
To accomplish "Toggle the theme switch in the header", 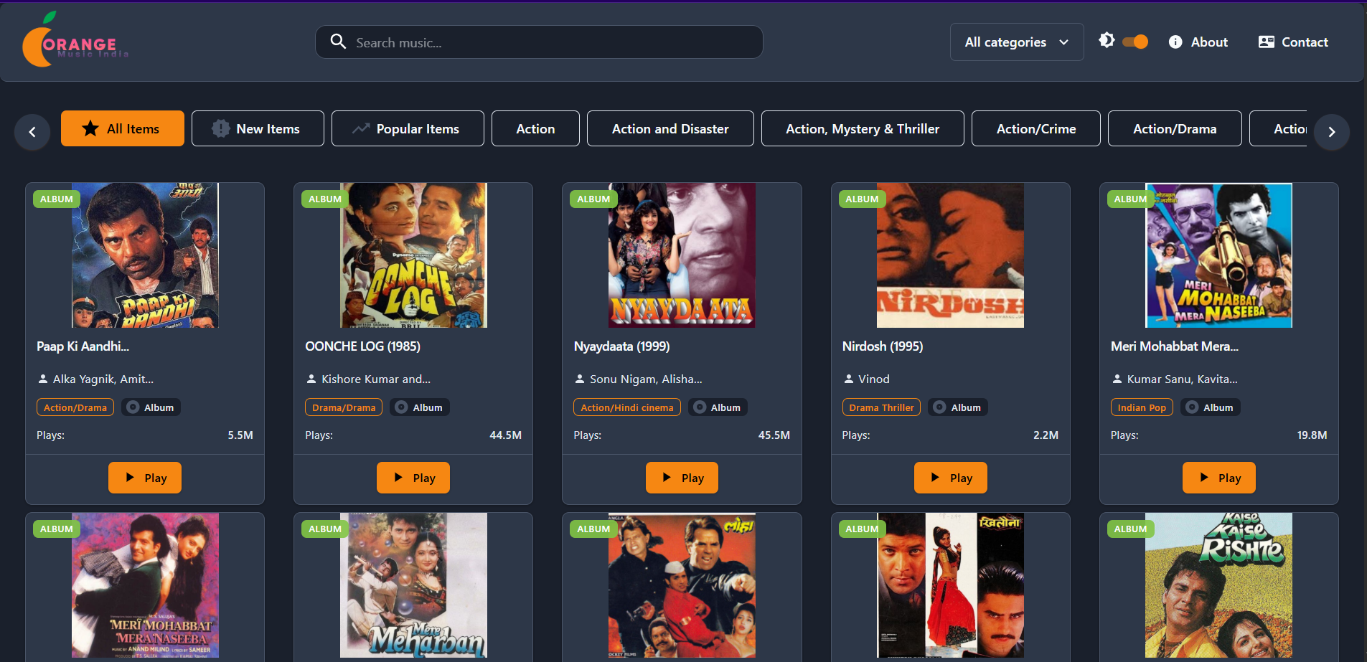I will (1135, 42).
